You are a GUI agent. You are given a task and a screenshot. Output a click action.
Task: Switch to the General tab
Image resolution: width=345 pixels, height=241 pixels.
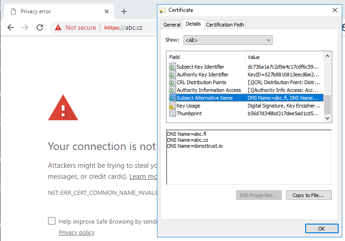172,25
